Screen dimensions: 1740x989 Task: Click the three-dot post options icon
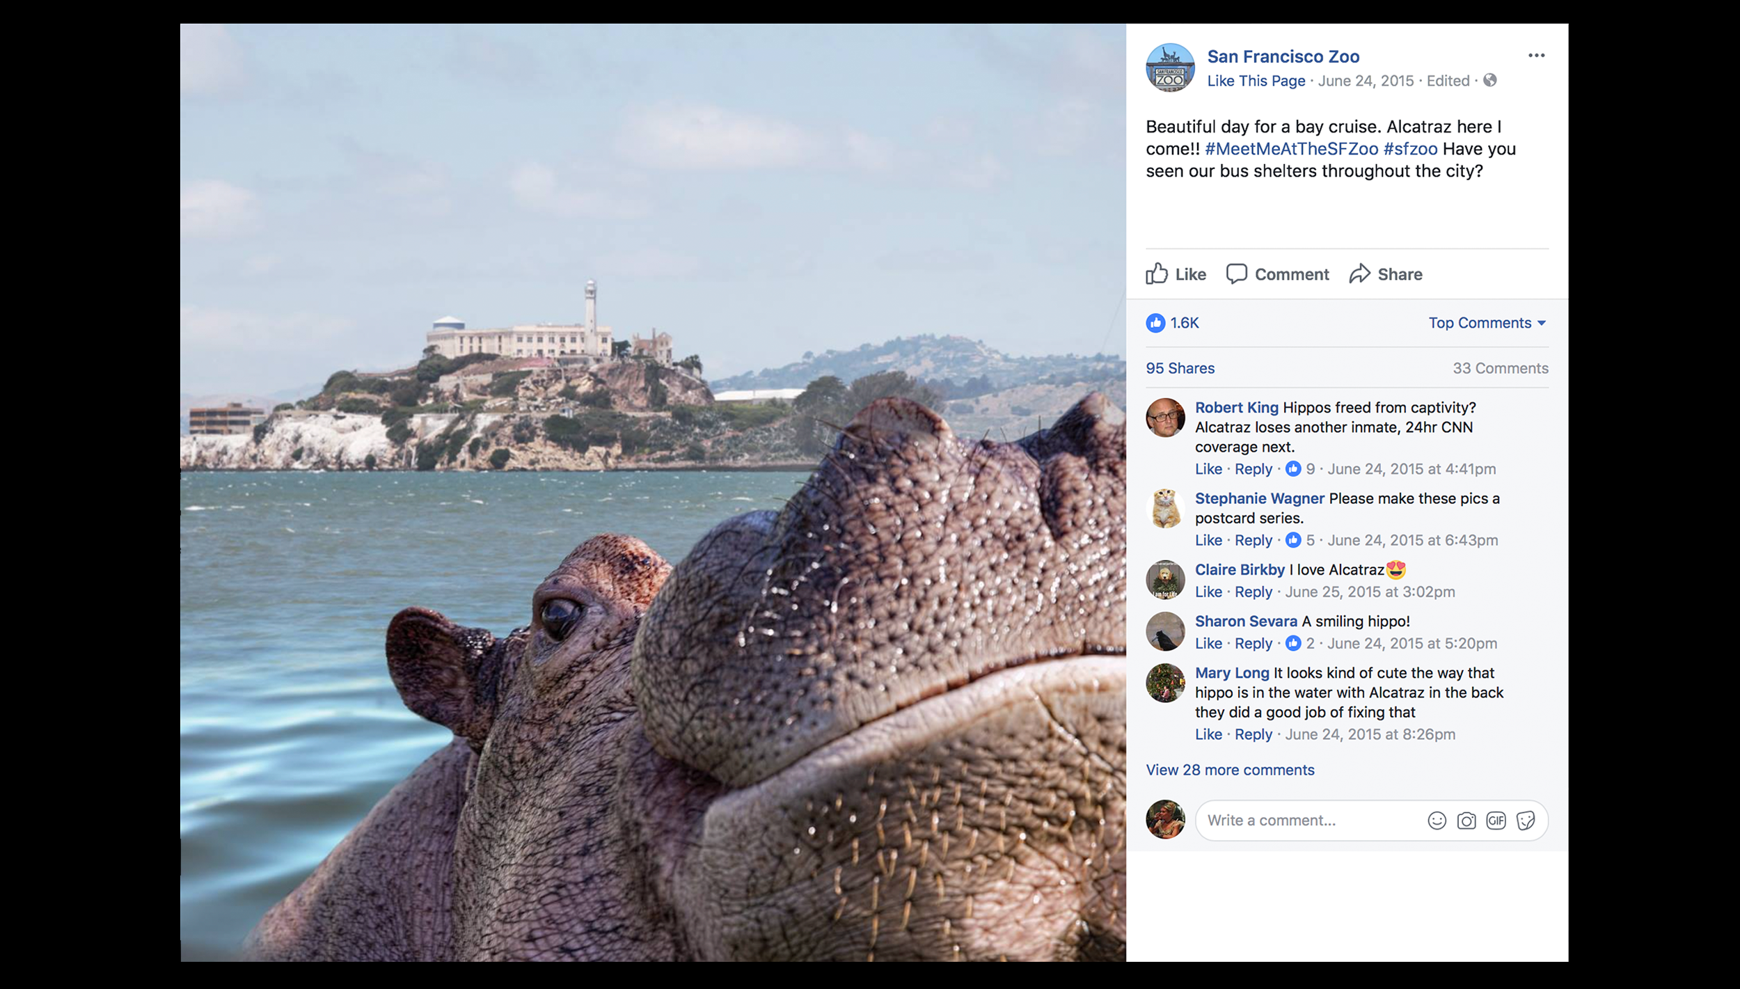coord(1536,56)
